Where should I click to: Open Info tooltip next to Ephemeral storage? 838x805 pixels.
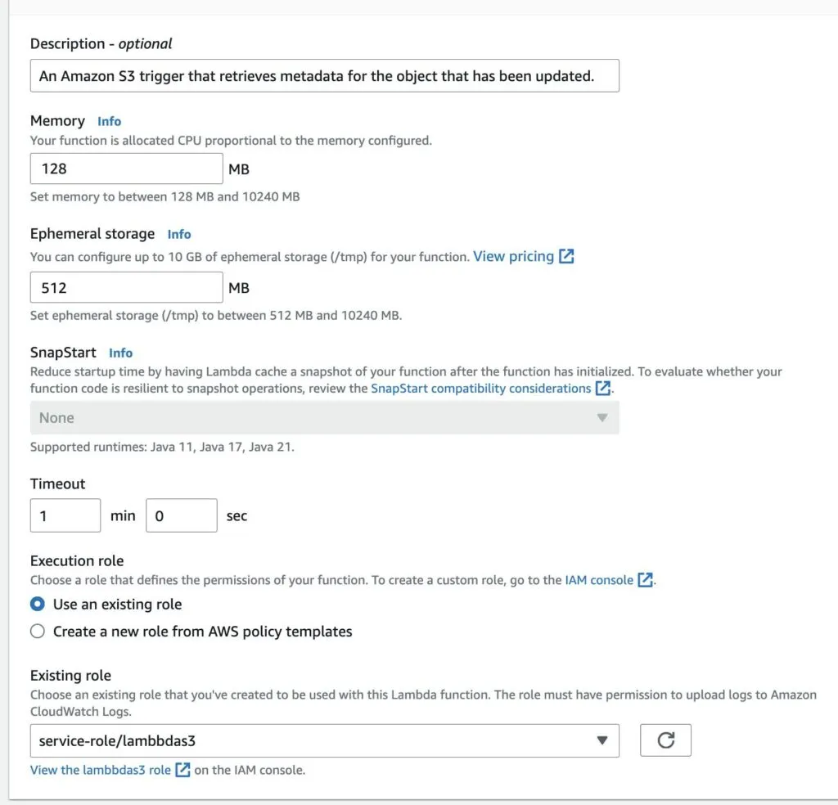(x=179, y=234)
